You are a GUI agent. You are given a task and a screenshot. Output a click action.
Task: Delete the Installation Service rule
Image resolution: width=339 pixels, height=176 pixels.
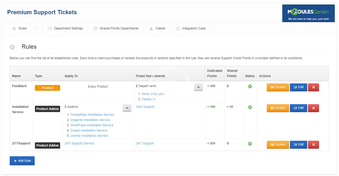pos(313,108)
